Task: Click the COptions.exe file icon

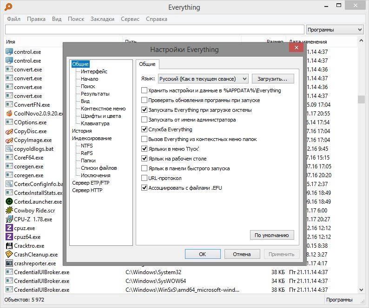Action: [x=9, y=122]
